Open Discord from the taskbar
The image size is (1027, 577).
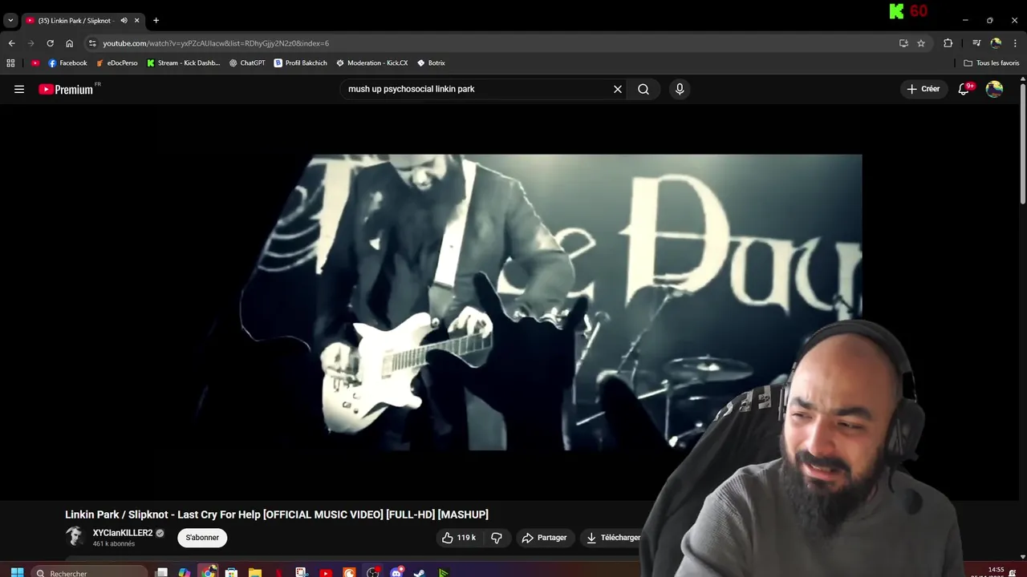(x=396, y=572)
